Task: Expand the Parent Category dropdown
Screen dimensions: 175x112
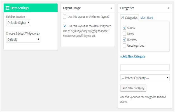Action: point(145,77)
